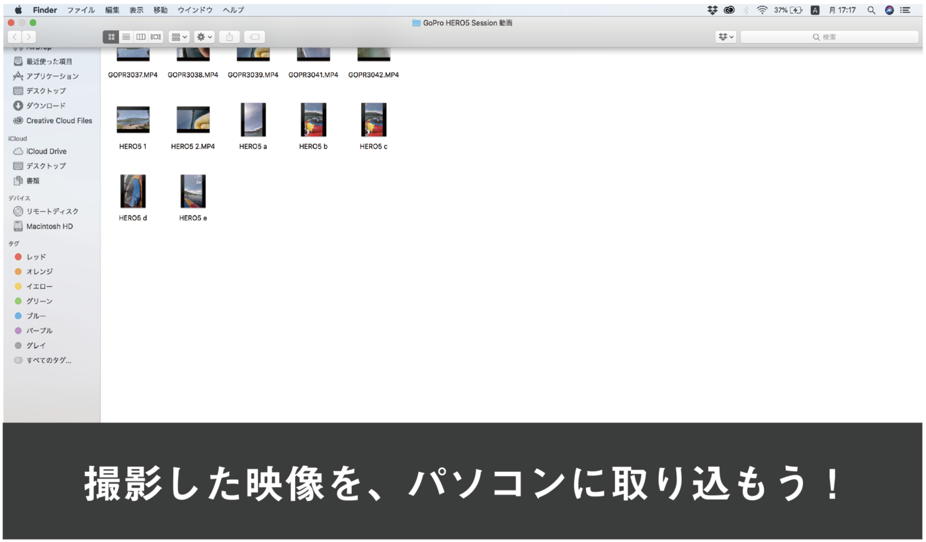Select file name GOPR3037.MP4
Screen dimensions: 926x542
click(133, 75)
